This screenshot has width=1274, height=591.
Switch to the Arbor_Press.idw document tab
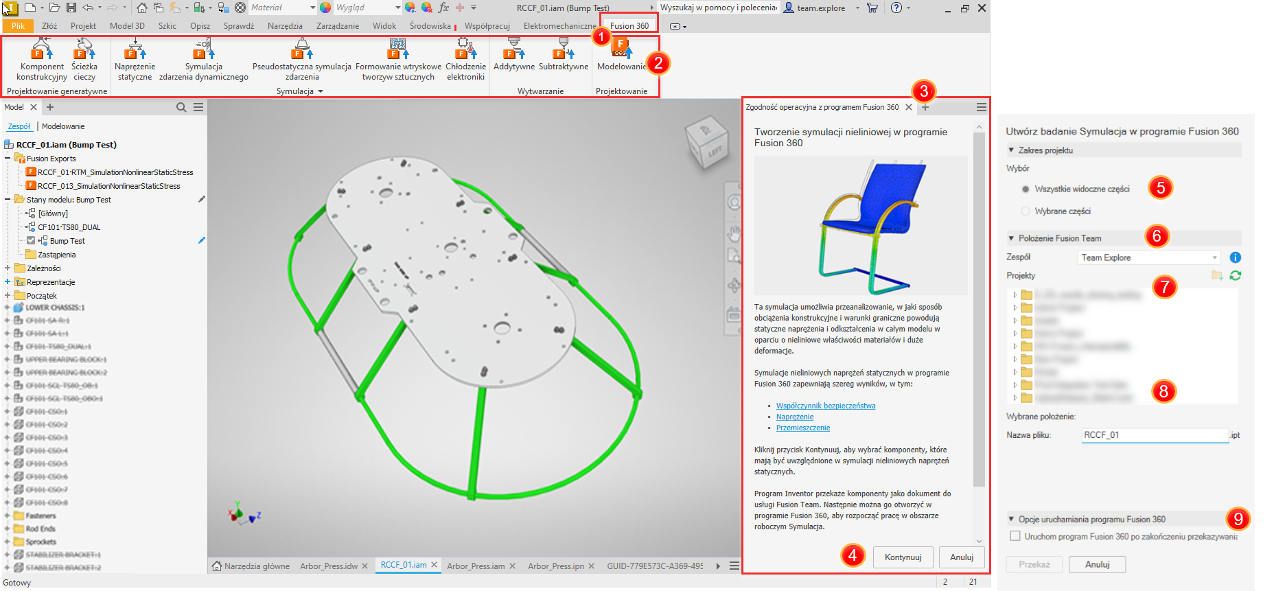click(x=329, y=566)
